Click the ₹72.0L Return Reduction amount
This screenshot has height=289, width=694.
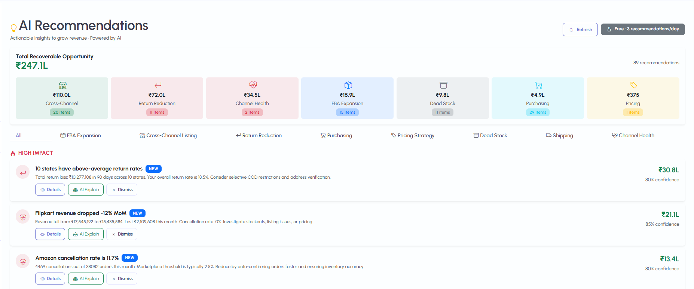tap(157, 95)
